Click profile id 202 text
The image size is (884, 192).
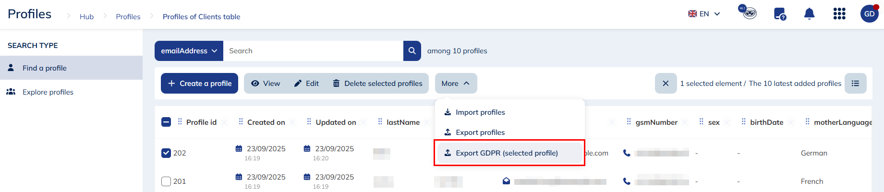coord(180,153)
